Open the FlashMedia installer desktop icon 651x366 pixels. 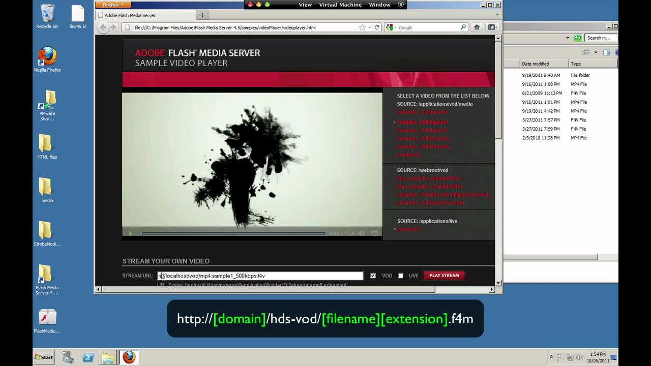(47, 321)
